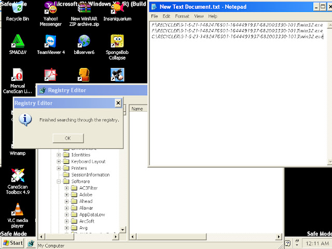Open the Insaniquarium game icon
Viewport: 332px width, 249px height.
point(117,10)
